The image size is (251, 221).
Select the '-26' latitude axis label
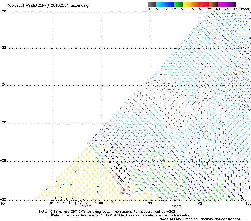[x=3, y=122]
